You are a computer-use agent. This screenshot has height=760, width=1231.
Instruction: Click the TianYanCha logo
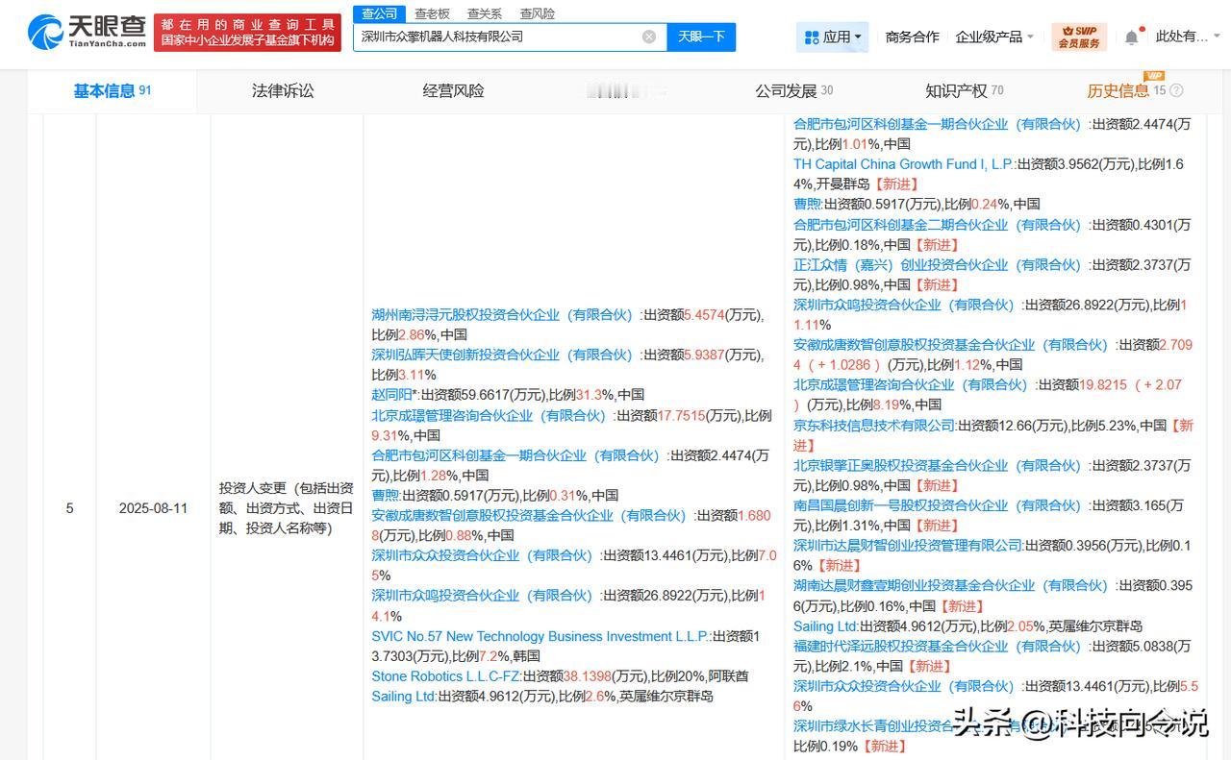click(x=87, y=32)
